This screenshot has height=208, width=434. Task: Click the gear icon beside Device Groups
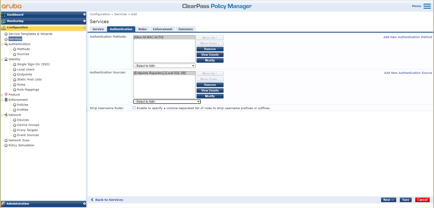tap(15, 125)
